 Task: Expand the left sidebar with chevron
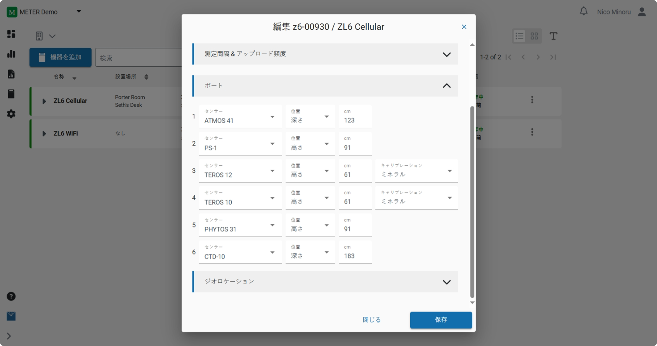click(x=9, y=336)
